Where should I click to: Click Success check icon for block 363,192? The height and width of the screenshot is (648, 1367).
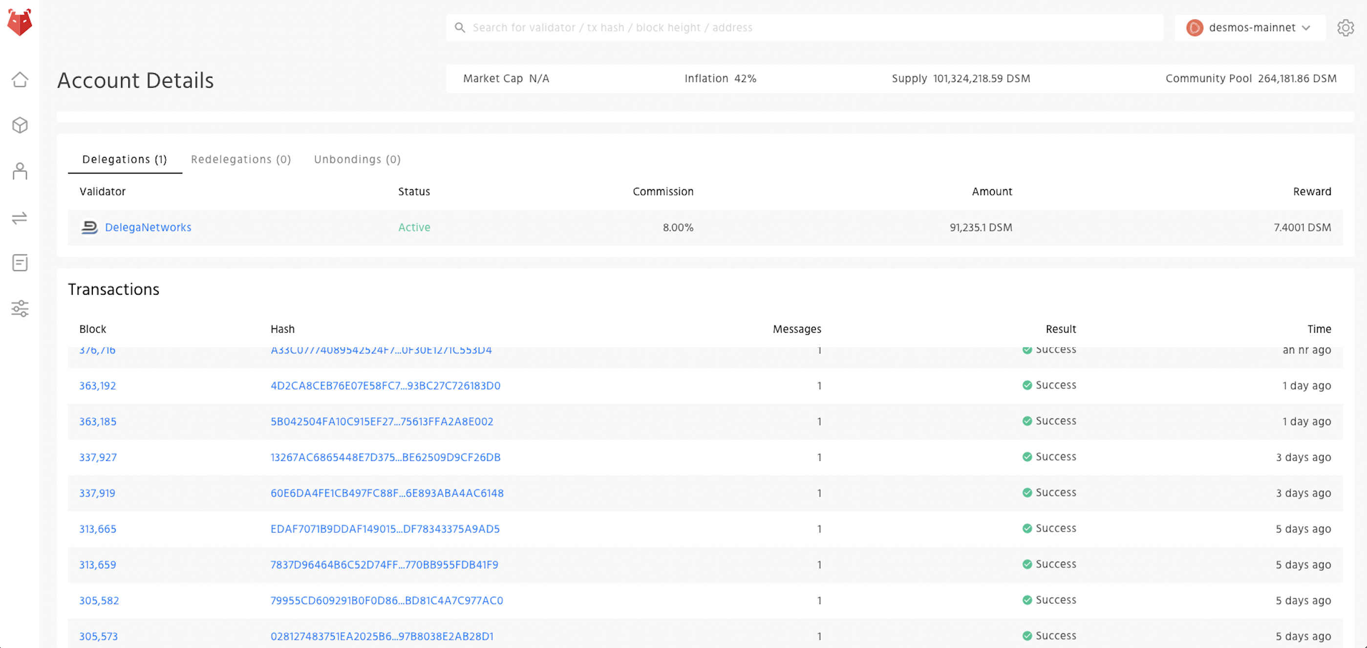point(1027,385)
